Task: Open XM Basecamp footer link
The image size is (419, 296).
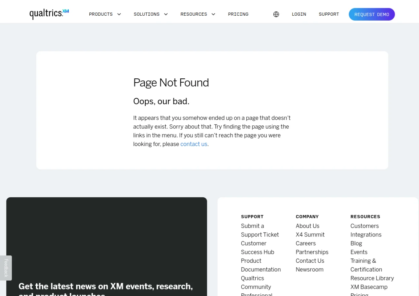Action: coord(369,287)
